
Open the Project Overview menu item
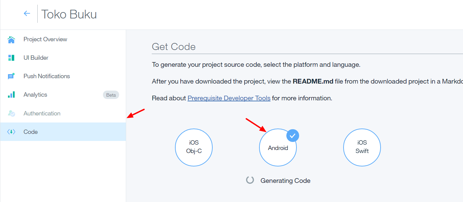(45, 39)
